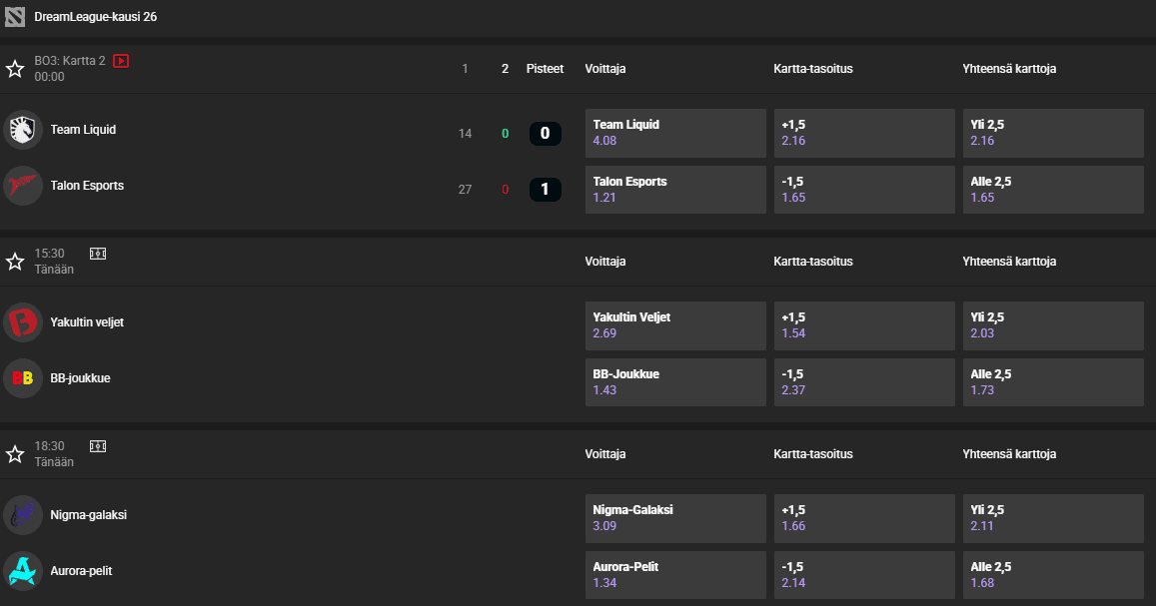Open match tracker icon for 15:30 match
This screenshot has width=1156, height=606.
98,254
